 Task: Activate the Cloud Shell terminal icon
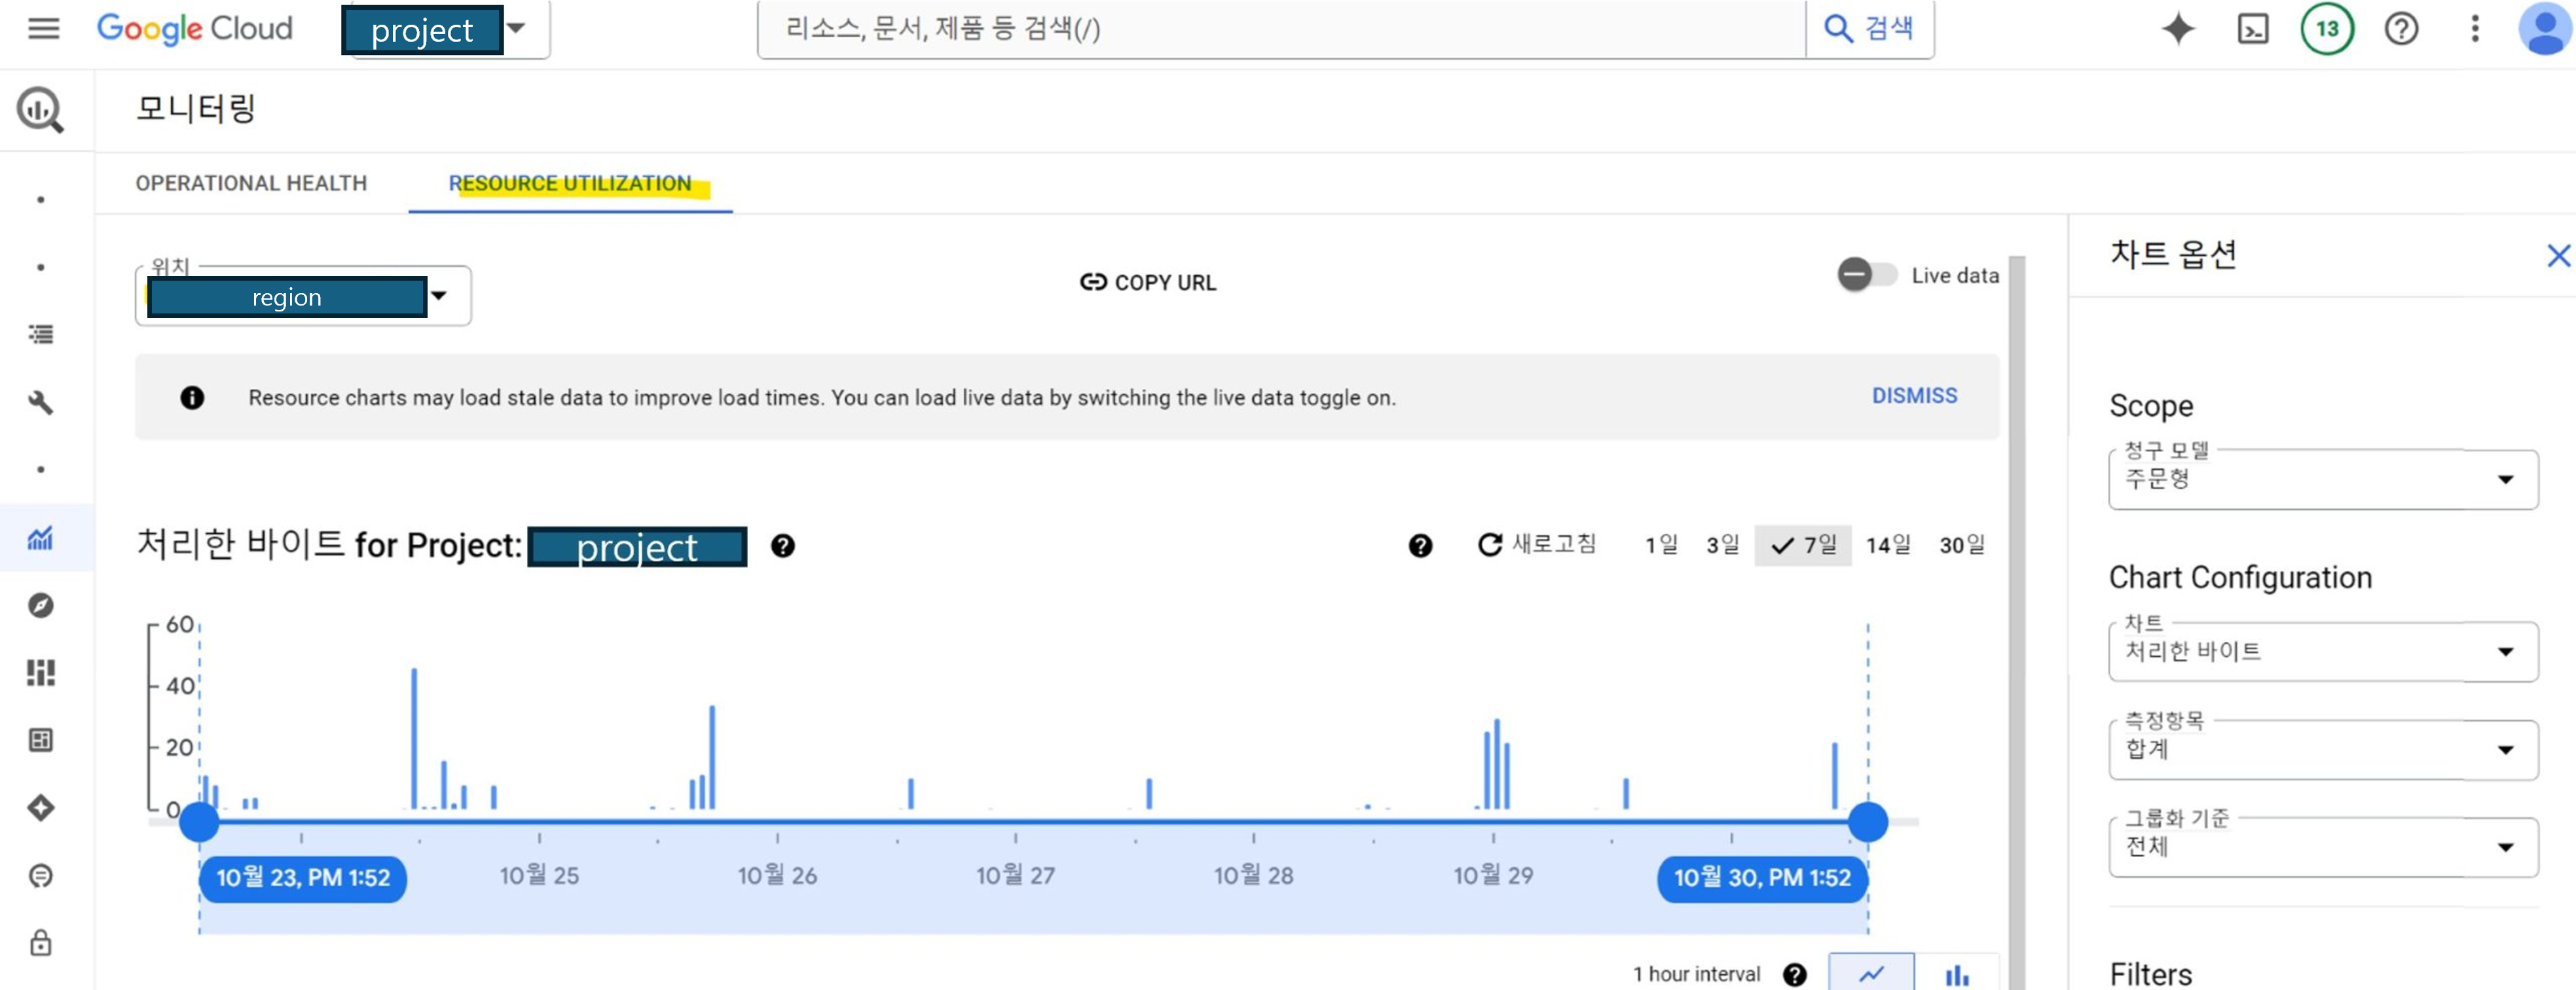2252,29
